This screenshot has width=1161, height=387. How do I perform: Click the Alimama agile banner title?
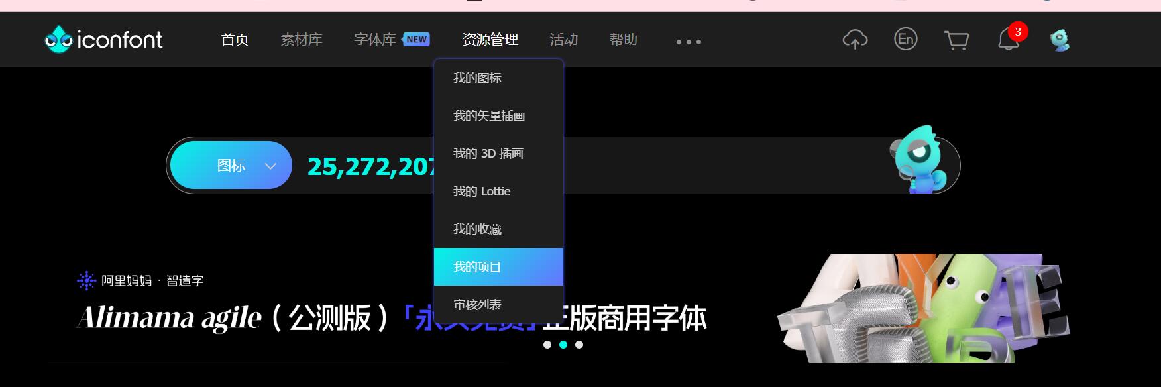point(391,318)
